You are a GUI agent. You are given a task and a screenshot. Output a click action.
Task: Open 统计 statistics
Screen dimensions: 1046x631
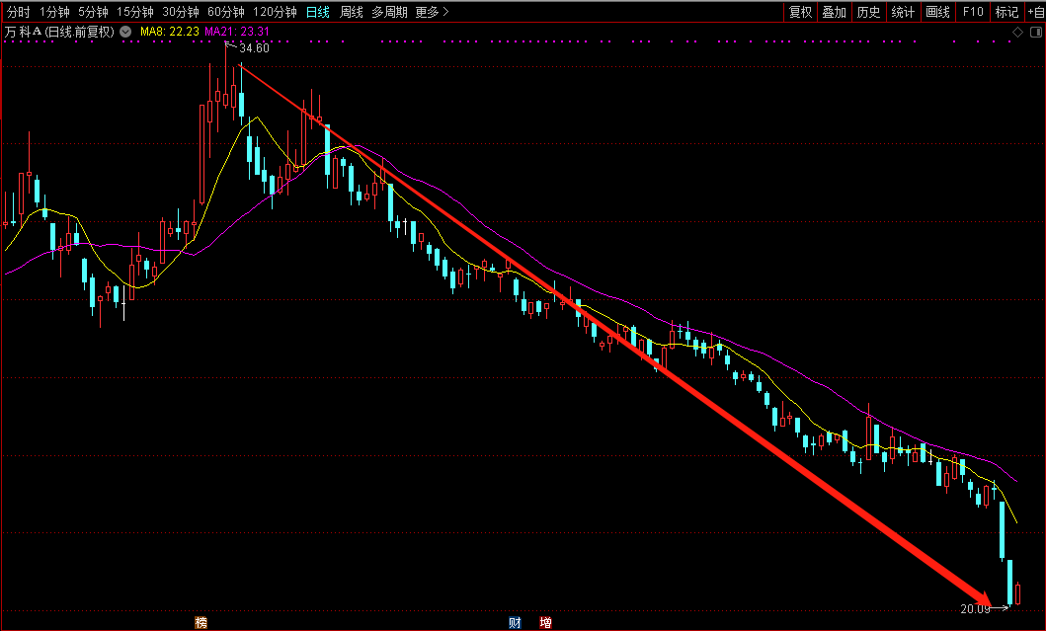pos(903,12)
